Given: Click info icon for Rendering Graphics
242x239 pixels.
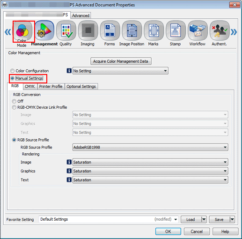Looking at the screenshot, I should [69, 171].
